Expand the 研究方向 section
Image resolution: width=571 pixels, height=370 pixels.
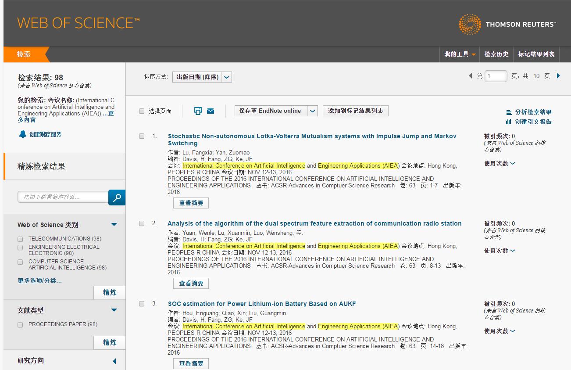coord(114,361)
